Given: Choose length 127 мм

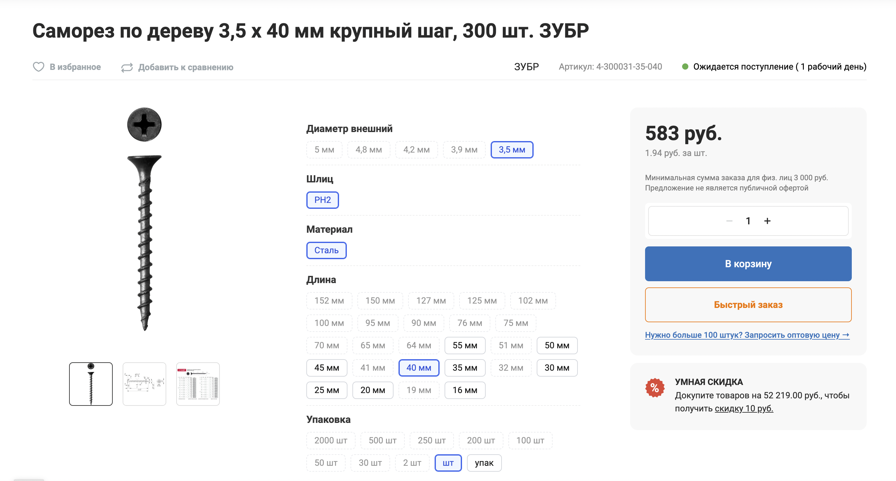Looking at the screenshot, I should coord(431,300).
